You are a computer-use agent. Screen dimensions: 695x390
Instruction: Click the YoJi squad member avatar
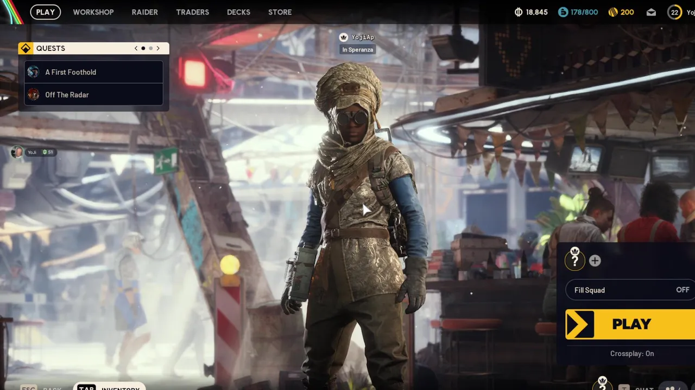coord(17,152)
